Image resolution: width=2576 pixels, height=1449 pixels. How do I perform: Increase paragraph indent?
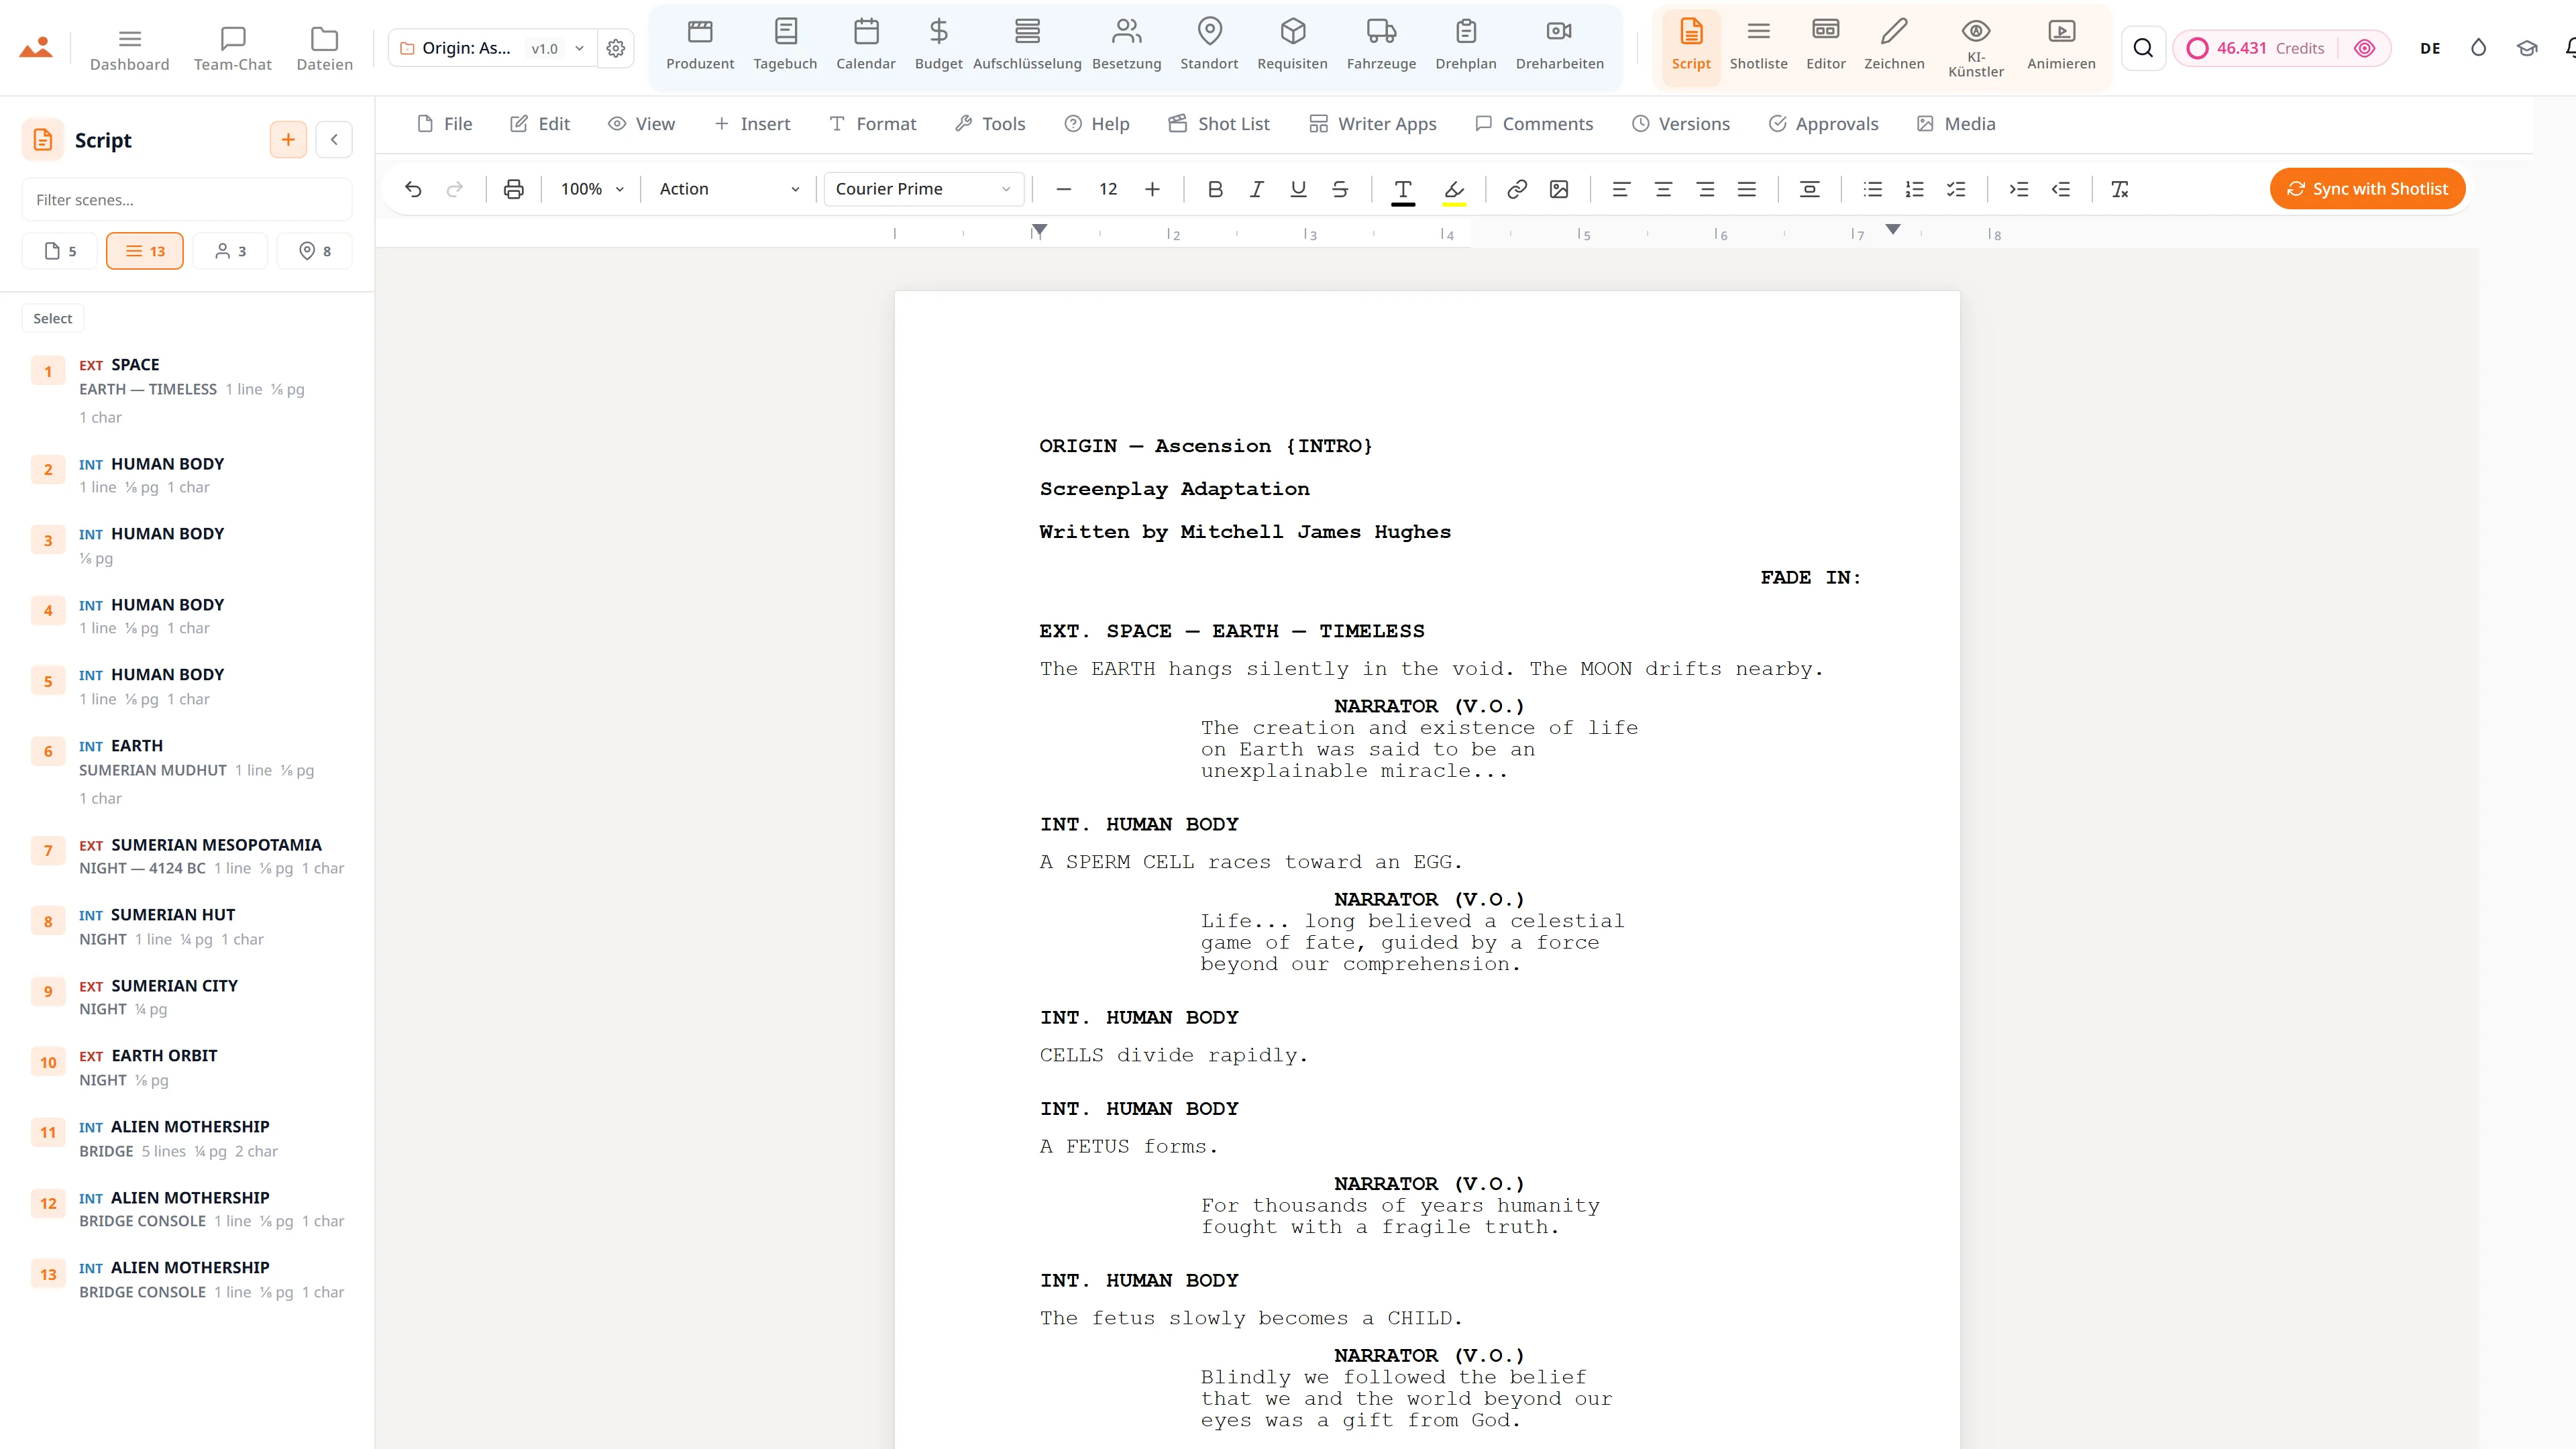(x=2019, y=189)
